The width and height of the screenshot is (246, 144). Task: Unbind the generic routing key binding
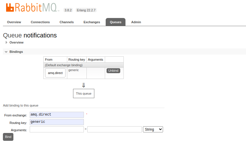point(113,71)
